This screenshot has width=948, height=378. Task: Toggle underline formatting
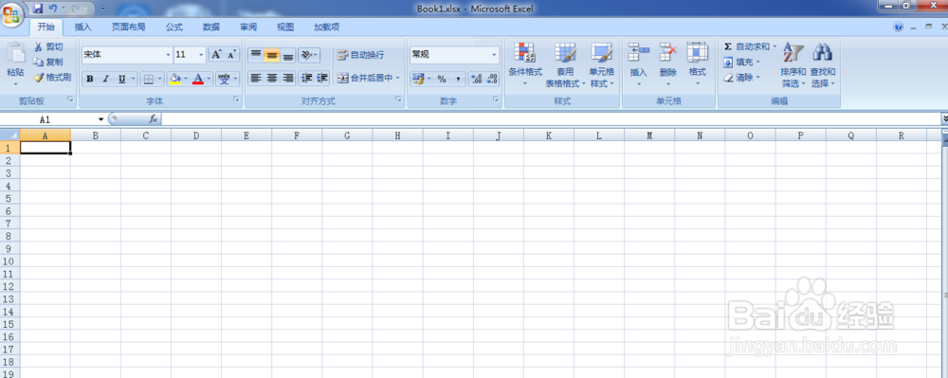[122, 79]
